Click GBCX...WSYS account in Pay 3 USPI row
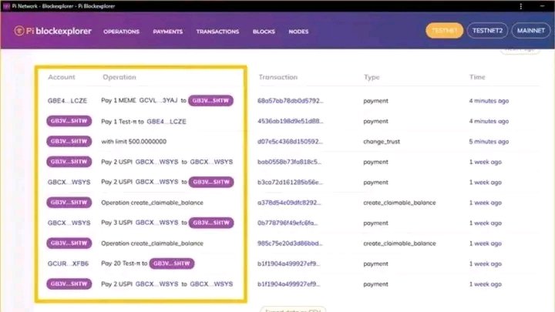This screenshot has height=312, width=555. click(69, 223)
